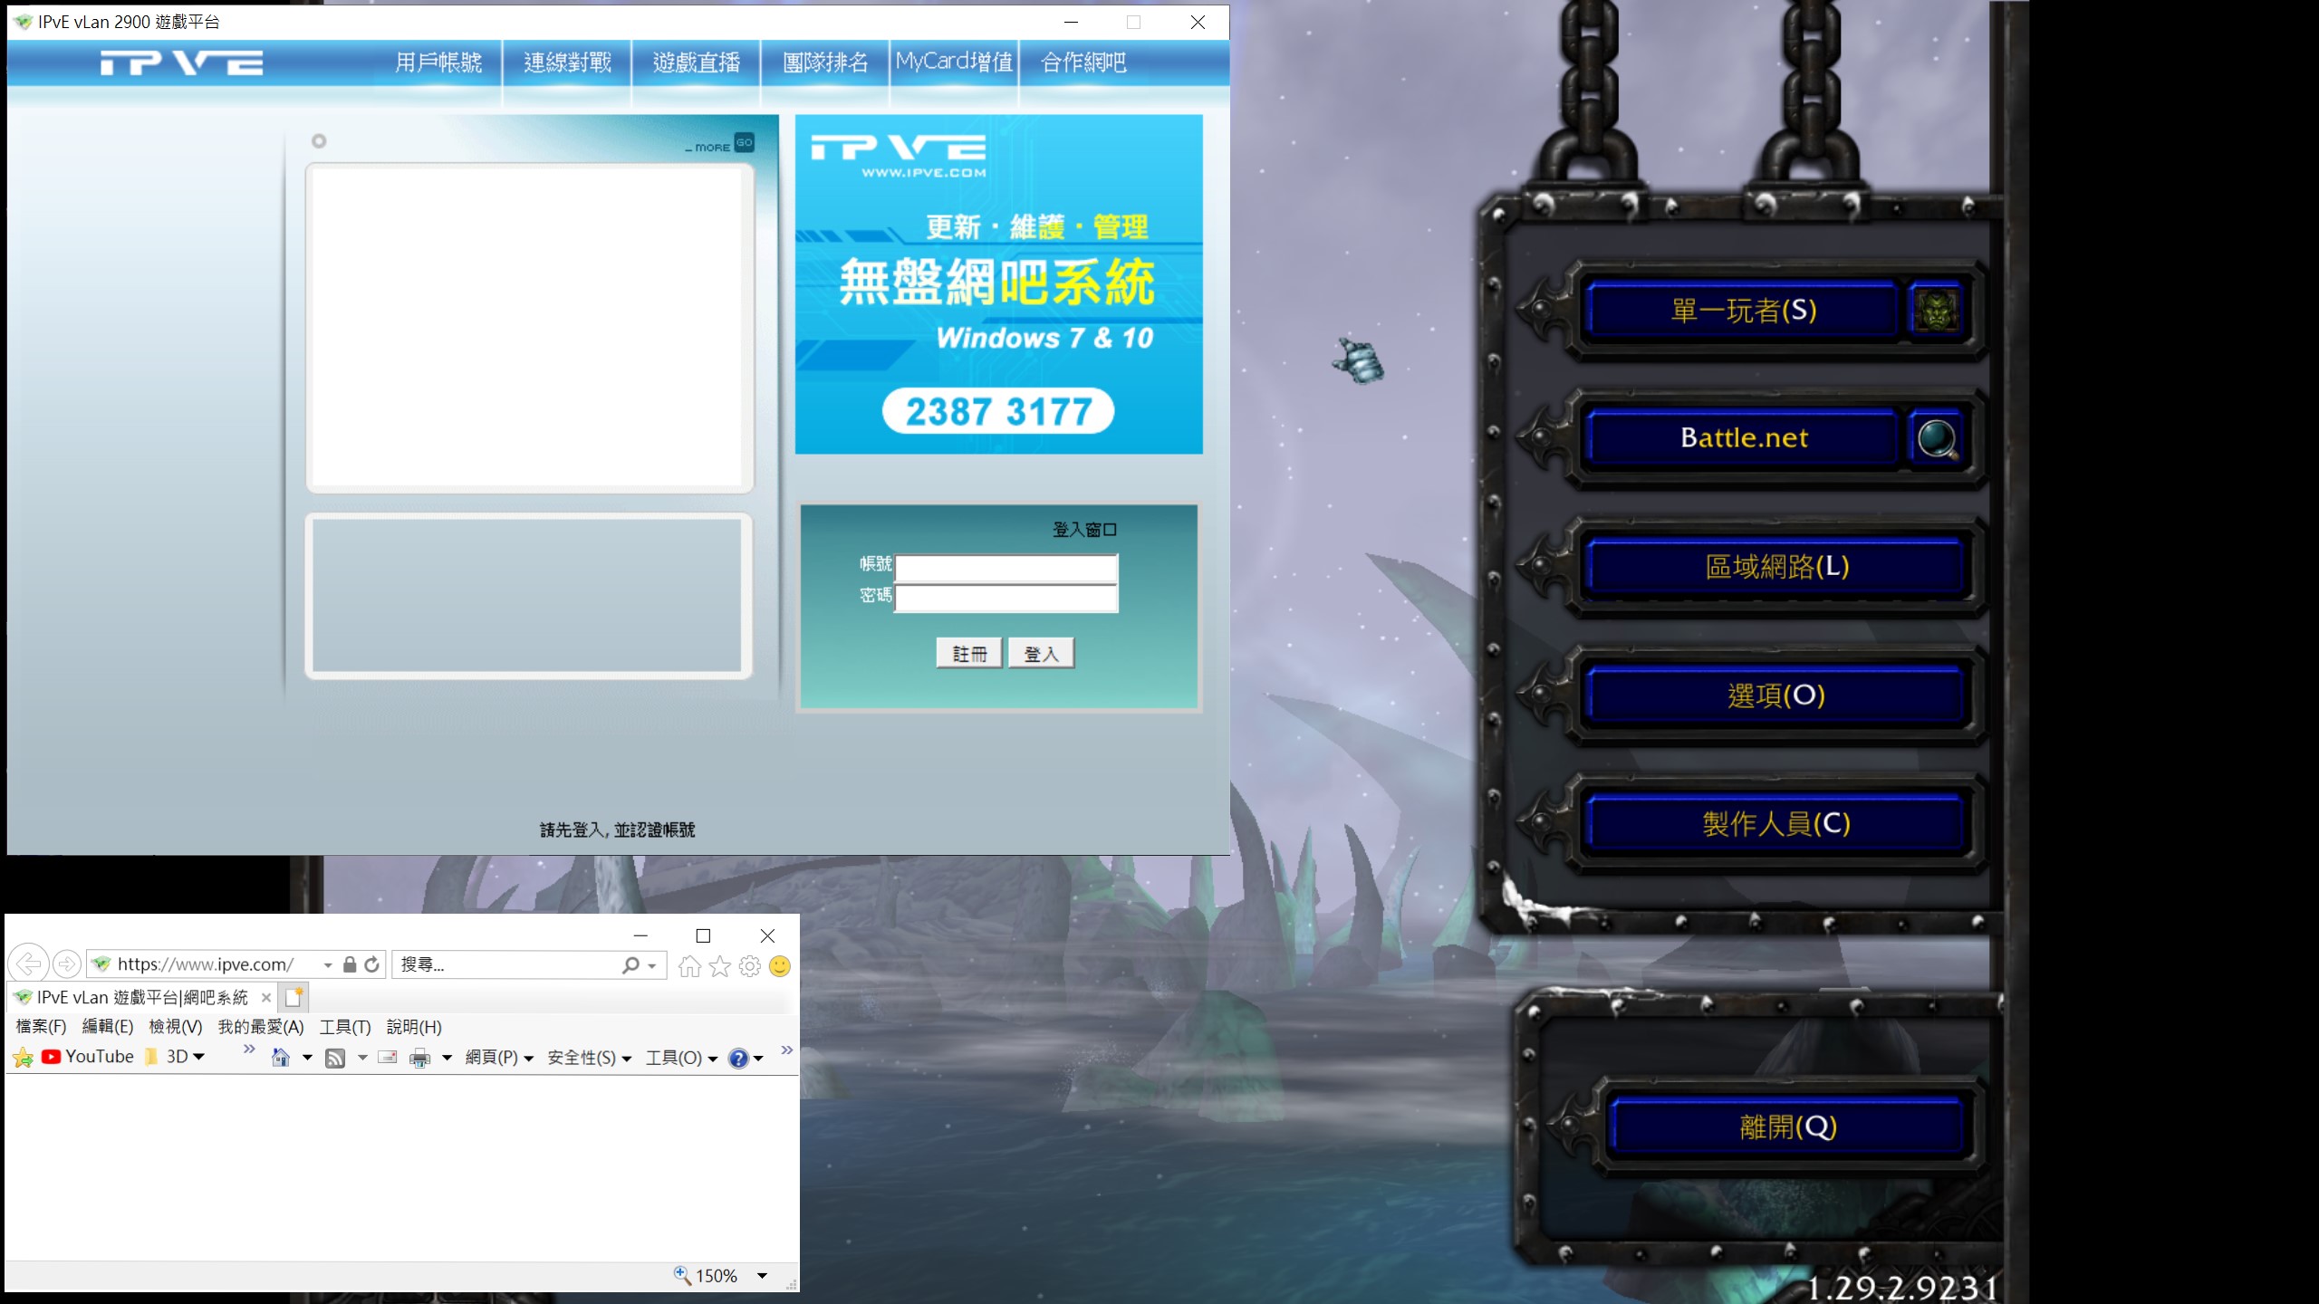Click the refresh icon in address bar
2319x1304 pixels.
click(371, 964)
